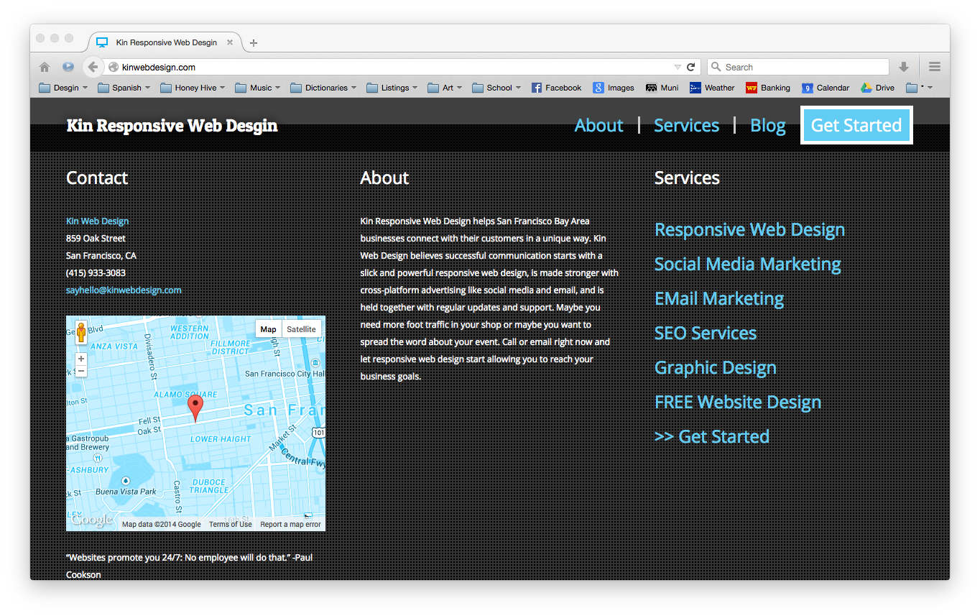Open the Facebook bookmark

click(x=557, y=88)
